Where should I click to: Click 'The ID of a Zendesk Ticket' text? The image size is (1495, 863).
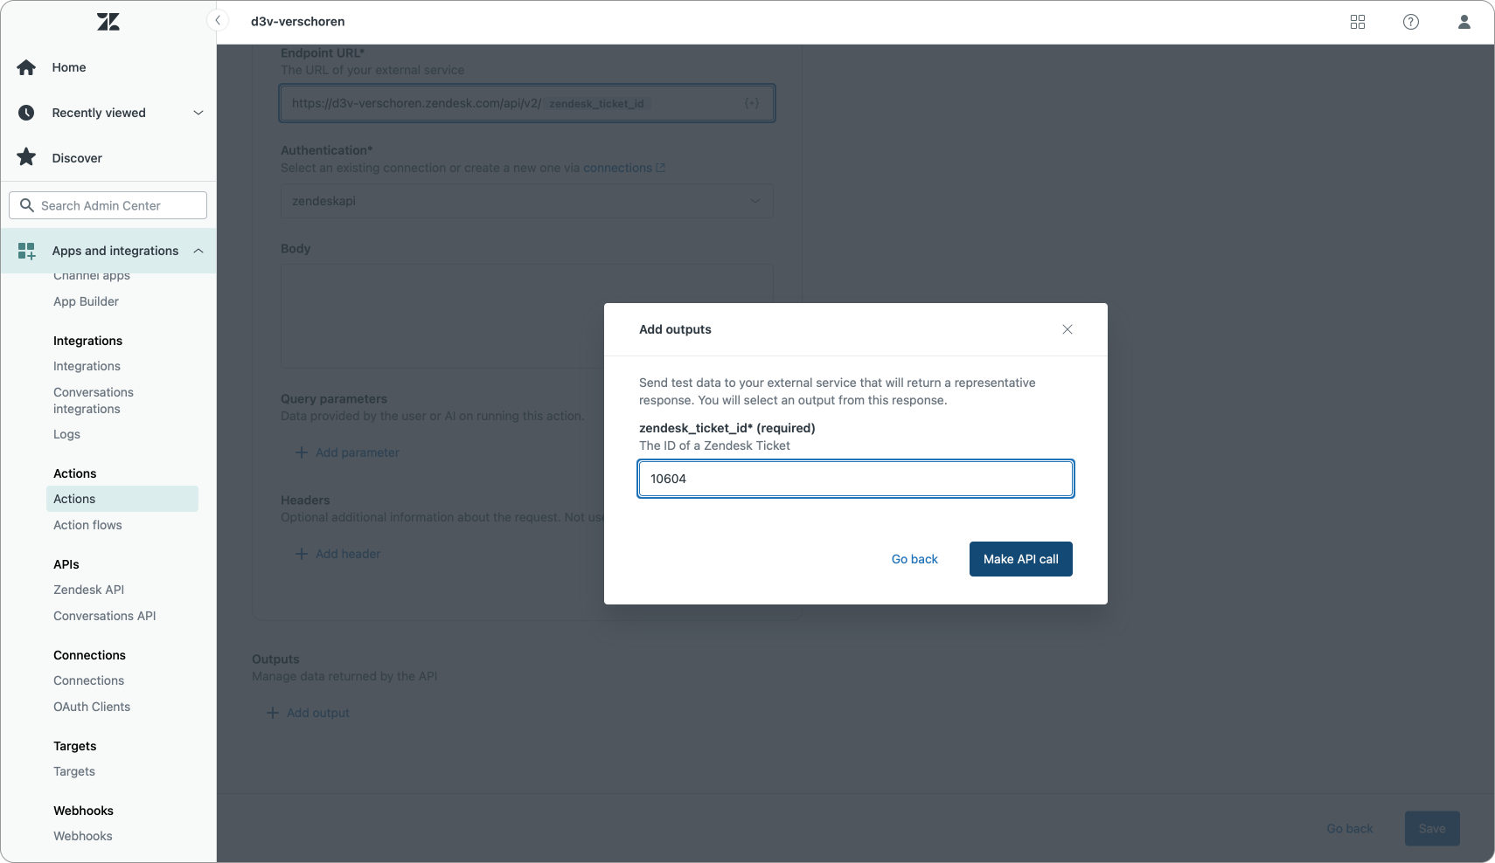[714, 445]
